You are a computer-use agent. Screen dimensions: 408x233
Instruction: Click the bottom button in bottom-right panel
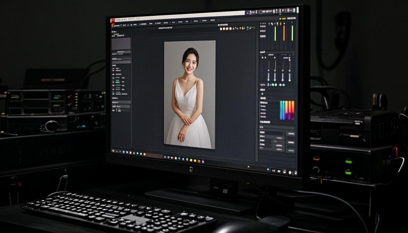(291, 150)
